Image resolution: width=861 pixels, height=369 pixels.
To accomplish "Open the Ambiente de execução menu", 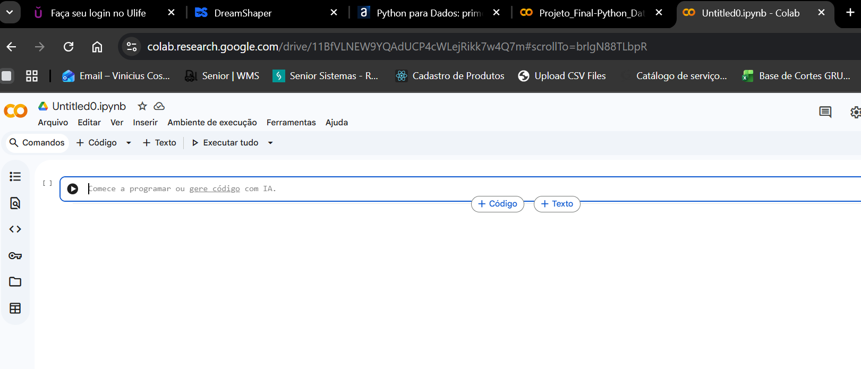I will coord(212,123).
